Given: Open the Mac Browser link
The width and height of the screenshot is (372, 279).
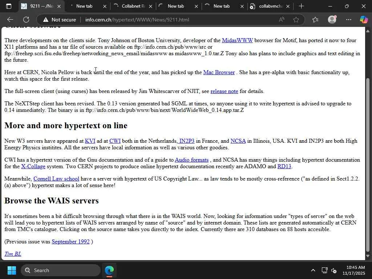Looking at the screenshot, I should point(219,72).
